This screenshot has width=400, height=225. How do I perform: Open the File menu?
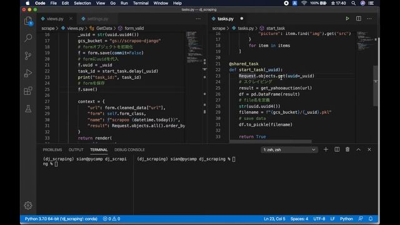click(x=53, y=3)
